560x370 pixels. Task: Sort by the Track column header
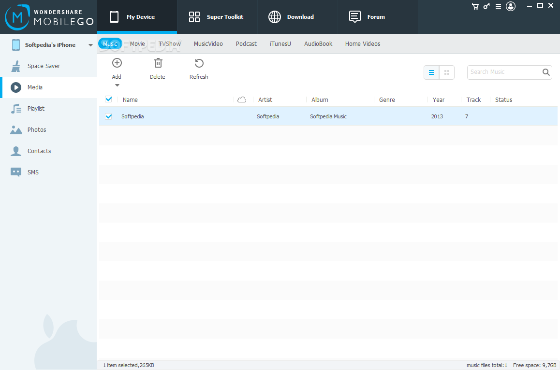pyautogui.click(x=473, y=100)
